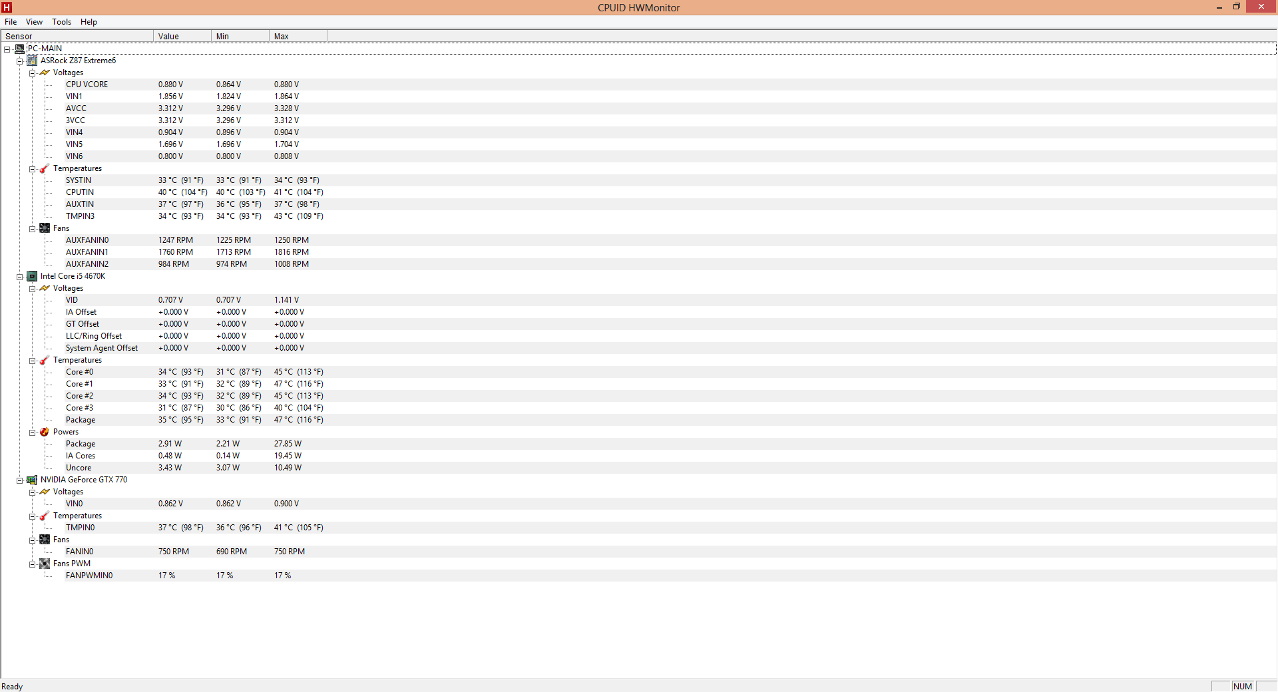This screenshot has width=1278, height=692.
Task: Select the AUXFANIN1 fan row
Action: click(671, 252)
